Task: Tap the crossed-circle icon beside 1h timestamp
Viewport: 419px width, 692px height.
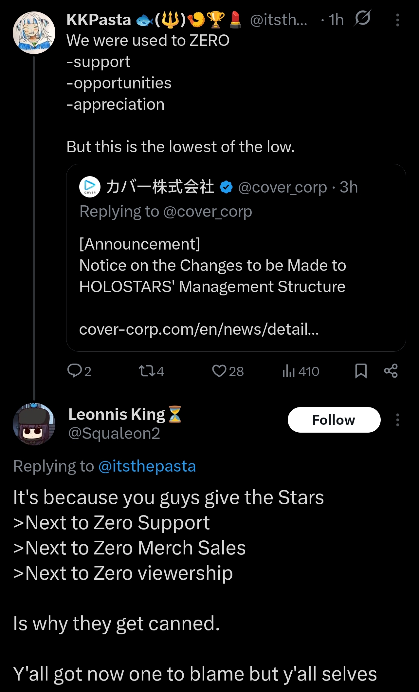Action: tap(362, 18)
